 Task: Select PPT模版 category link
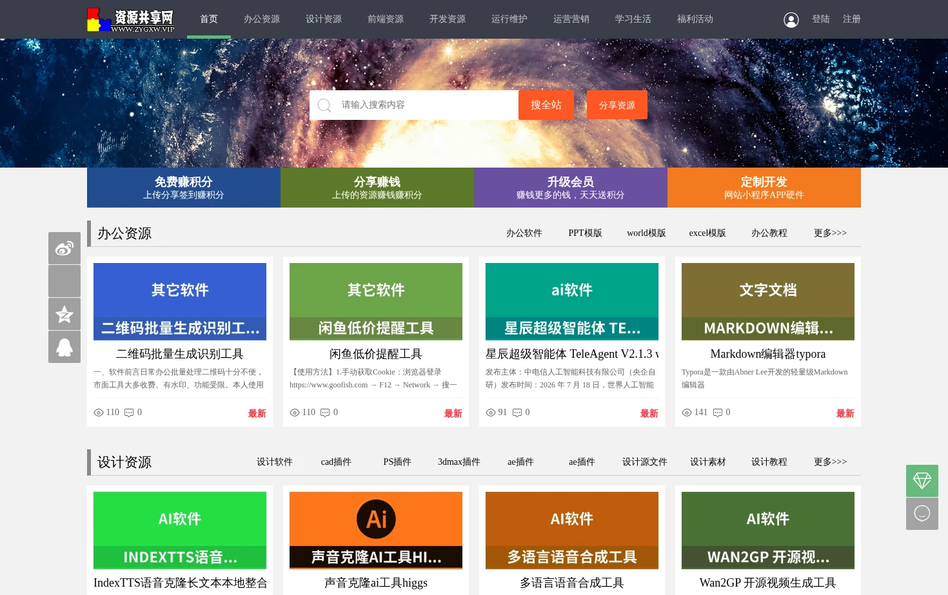(585, 233)
